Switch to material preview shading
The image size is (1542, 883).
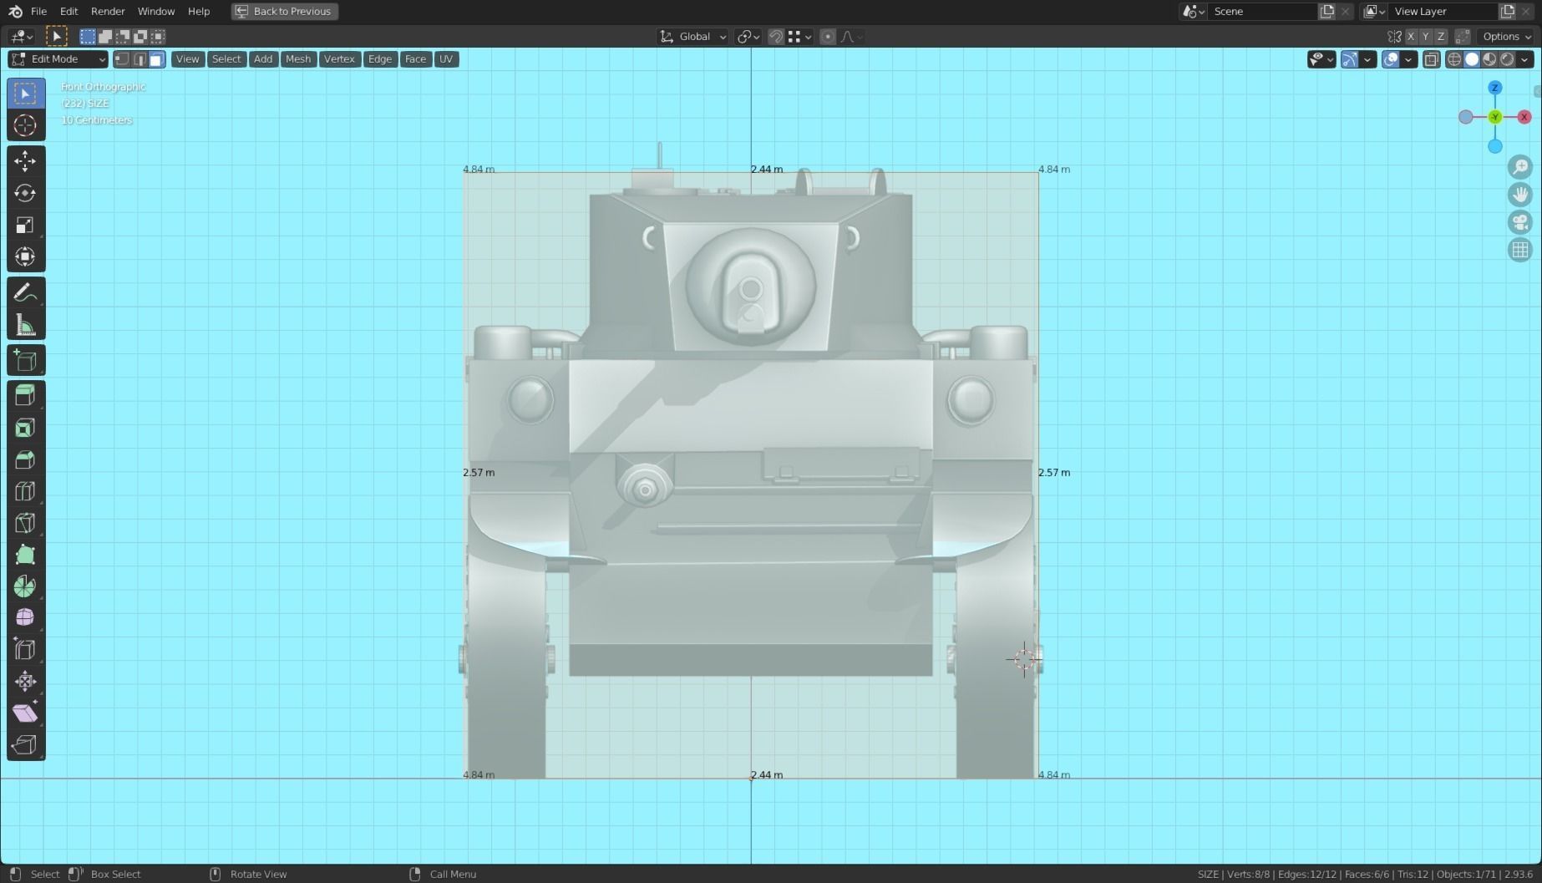point(1489,58)
